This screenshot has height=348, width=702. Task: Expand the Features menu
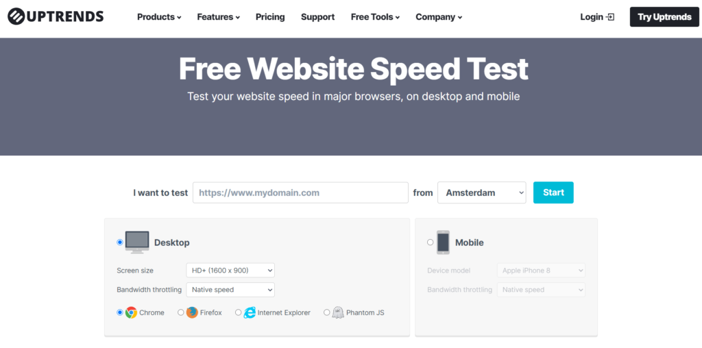pyautogui.click(x=218, y=17)
